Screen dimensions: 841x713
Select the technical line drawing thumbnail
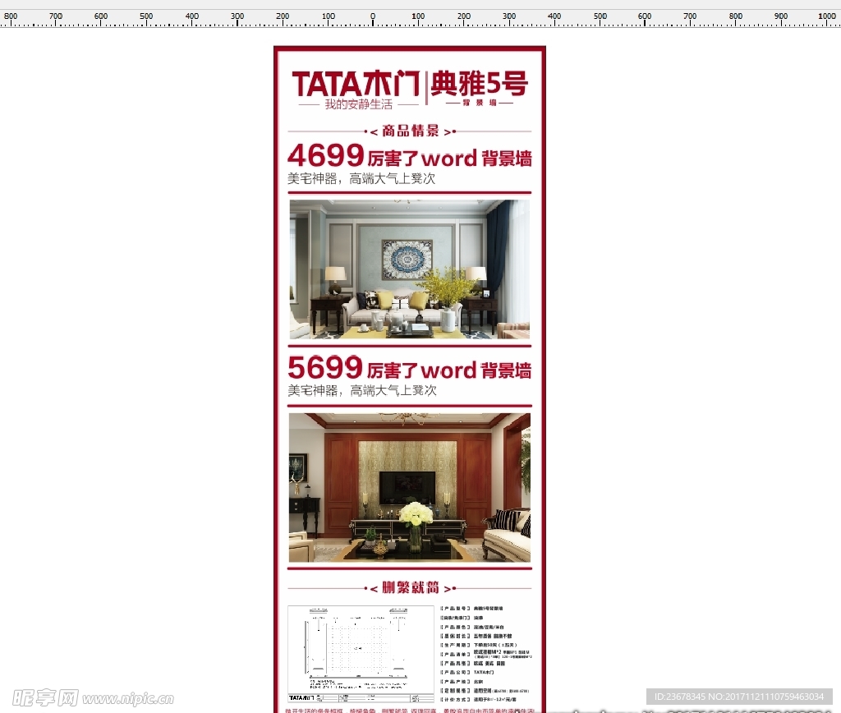tap(360, 653)
